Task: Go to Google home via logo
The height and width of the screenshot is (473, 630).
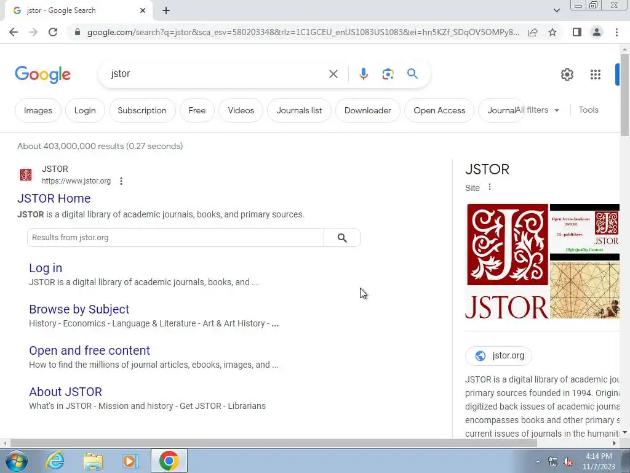Action: (x=43, y=75)
